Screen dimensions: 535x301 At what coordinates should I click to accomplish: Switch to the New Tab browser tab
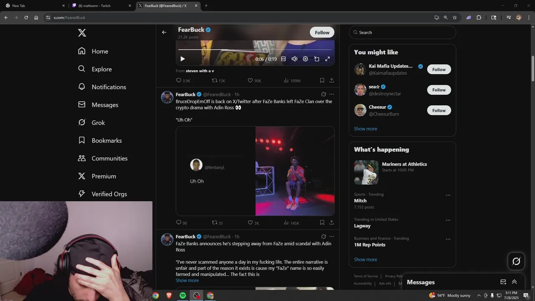coord(34,5)
